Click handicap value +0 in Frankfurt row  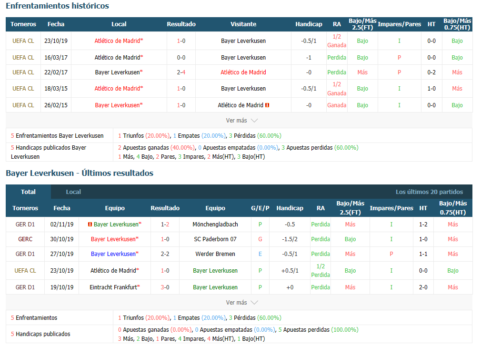(x=290, y=287)
